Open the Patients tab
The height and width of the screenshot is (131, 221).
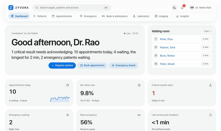40,16
